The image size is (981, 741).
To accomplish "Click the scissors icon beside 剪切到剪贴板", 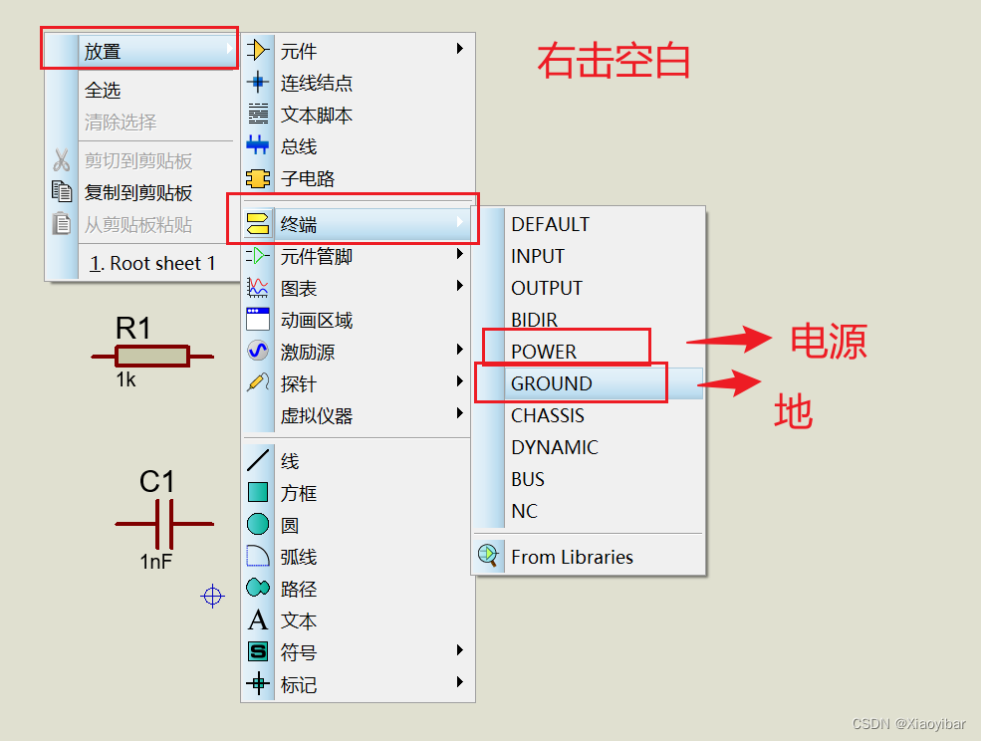I will [x=62, y=160].
